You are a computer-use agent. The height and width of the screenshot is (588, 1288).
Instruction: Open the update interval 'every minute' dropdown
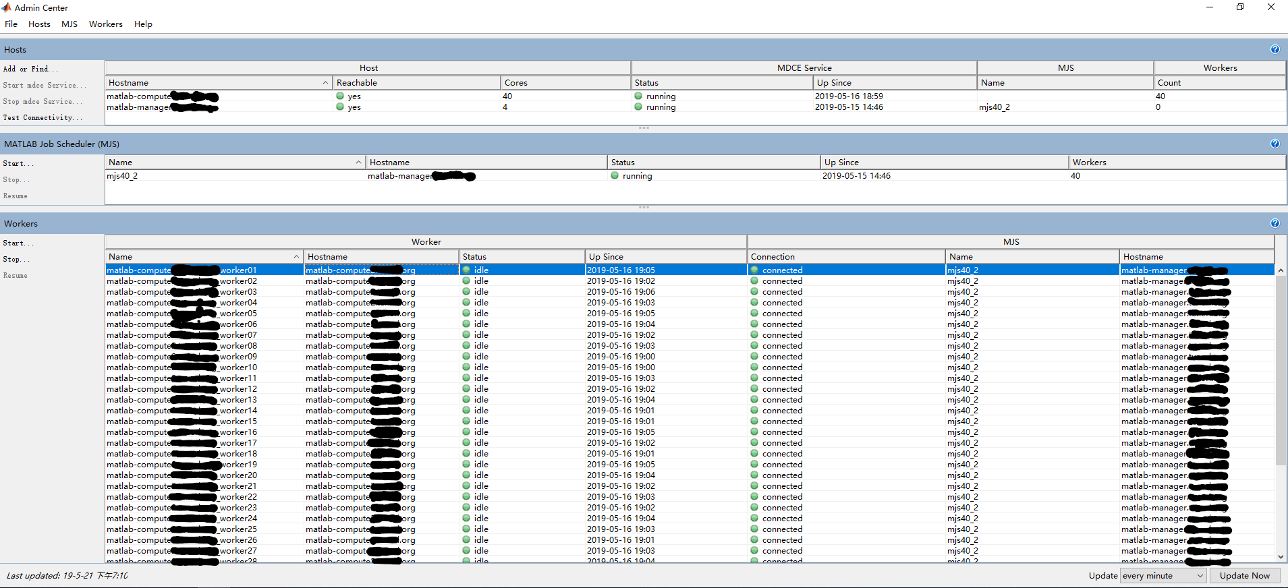[x=1163, y=575]
